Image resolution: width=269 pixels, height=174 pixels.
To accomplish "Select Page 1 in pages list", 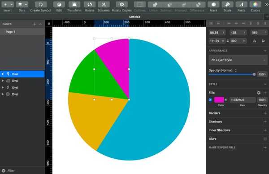I will point(22,32).
